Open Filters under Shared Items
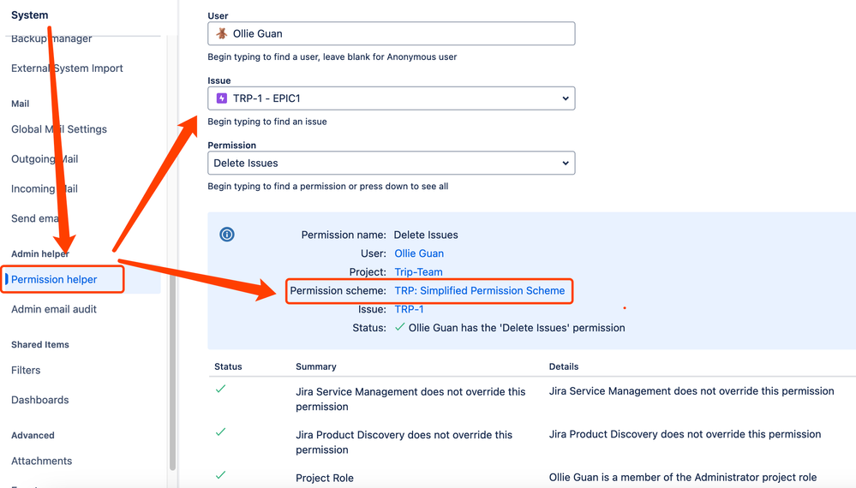 click(x=26, y=370)
